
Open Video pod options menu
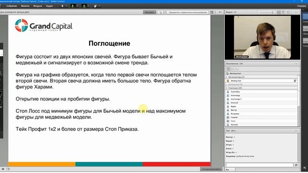[296, 12]
